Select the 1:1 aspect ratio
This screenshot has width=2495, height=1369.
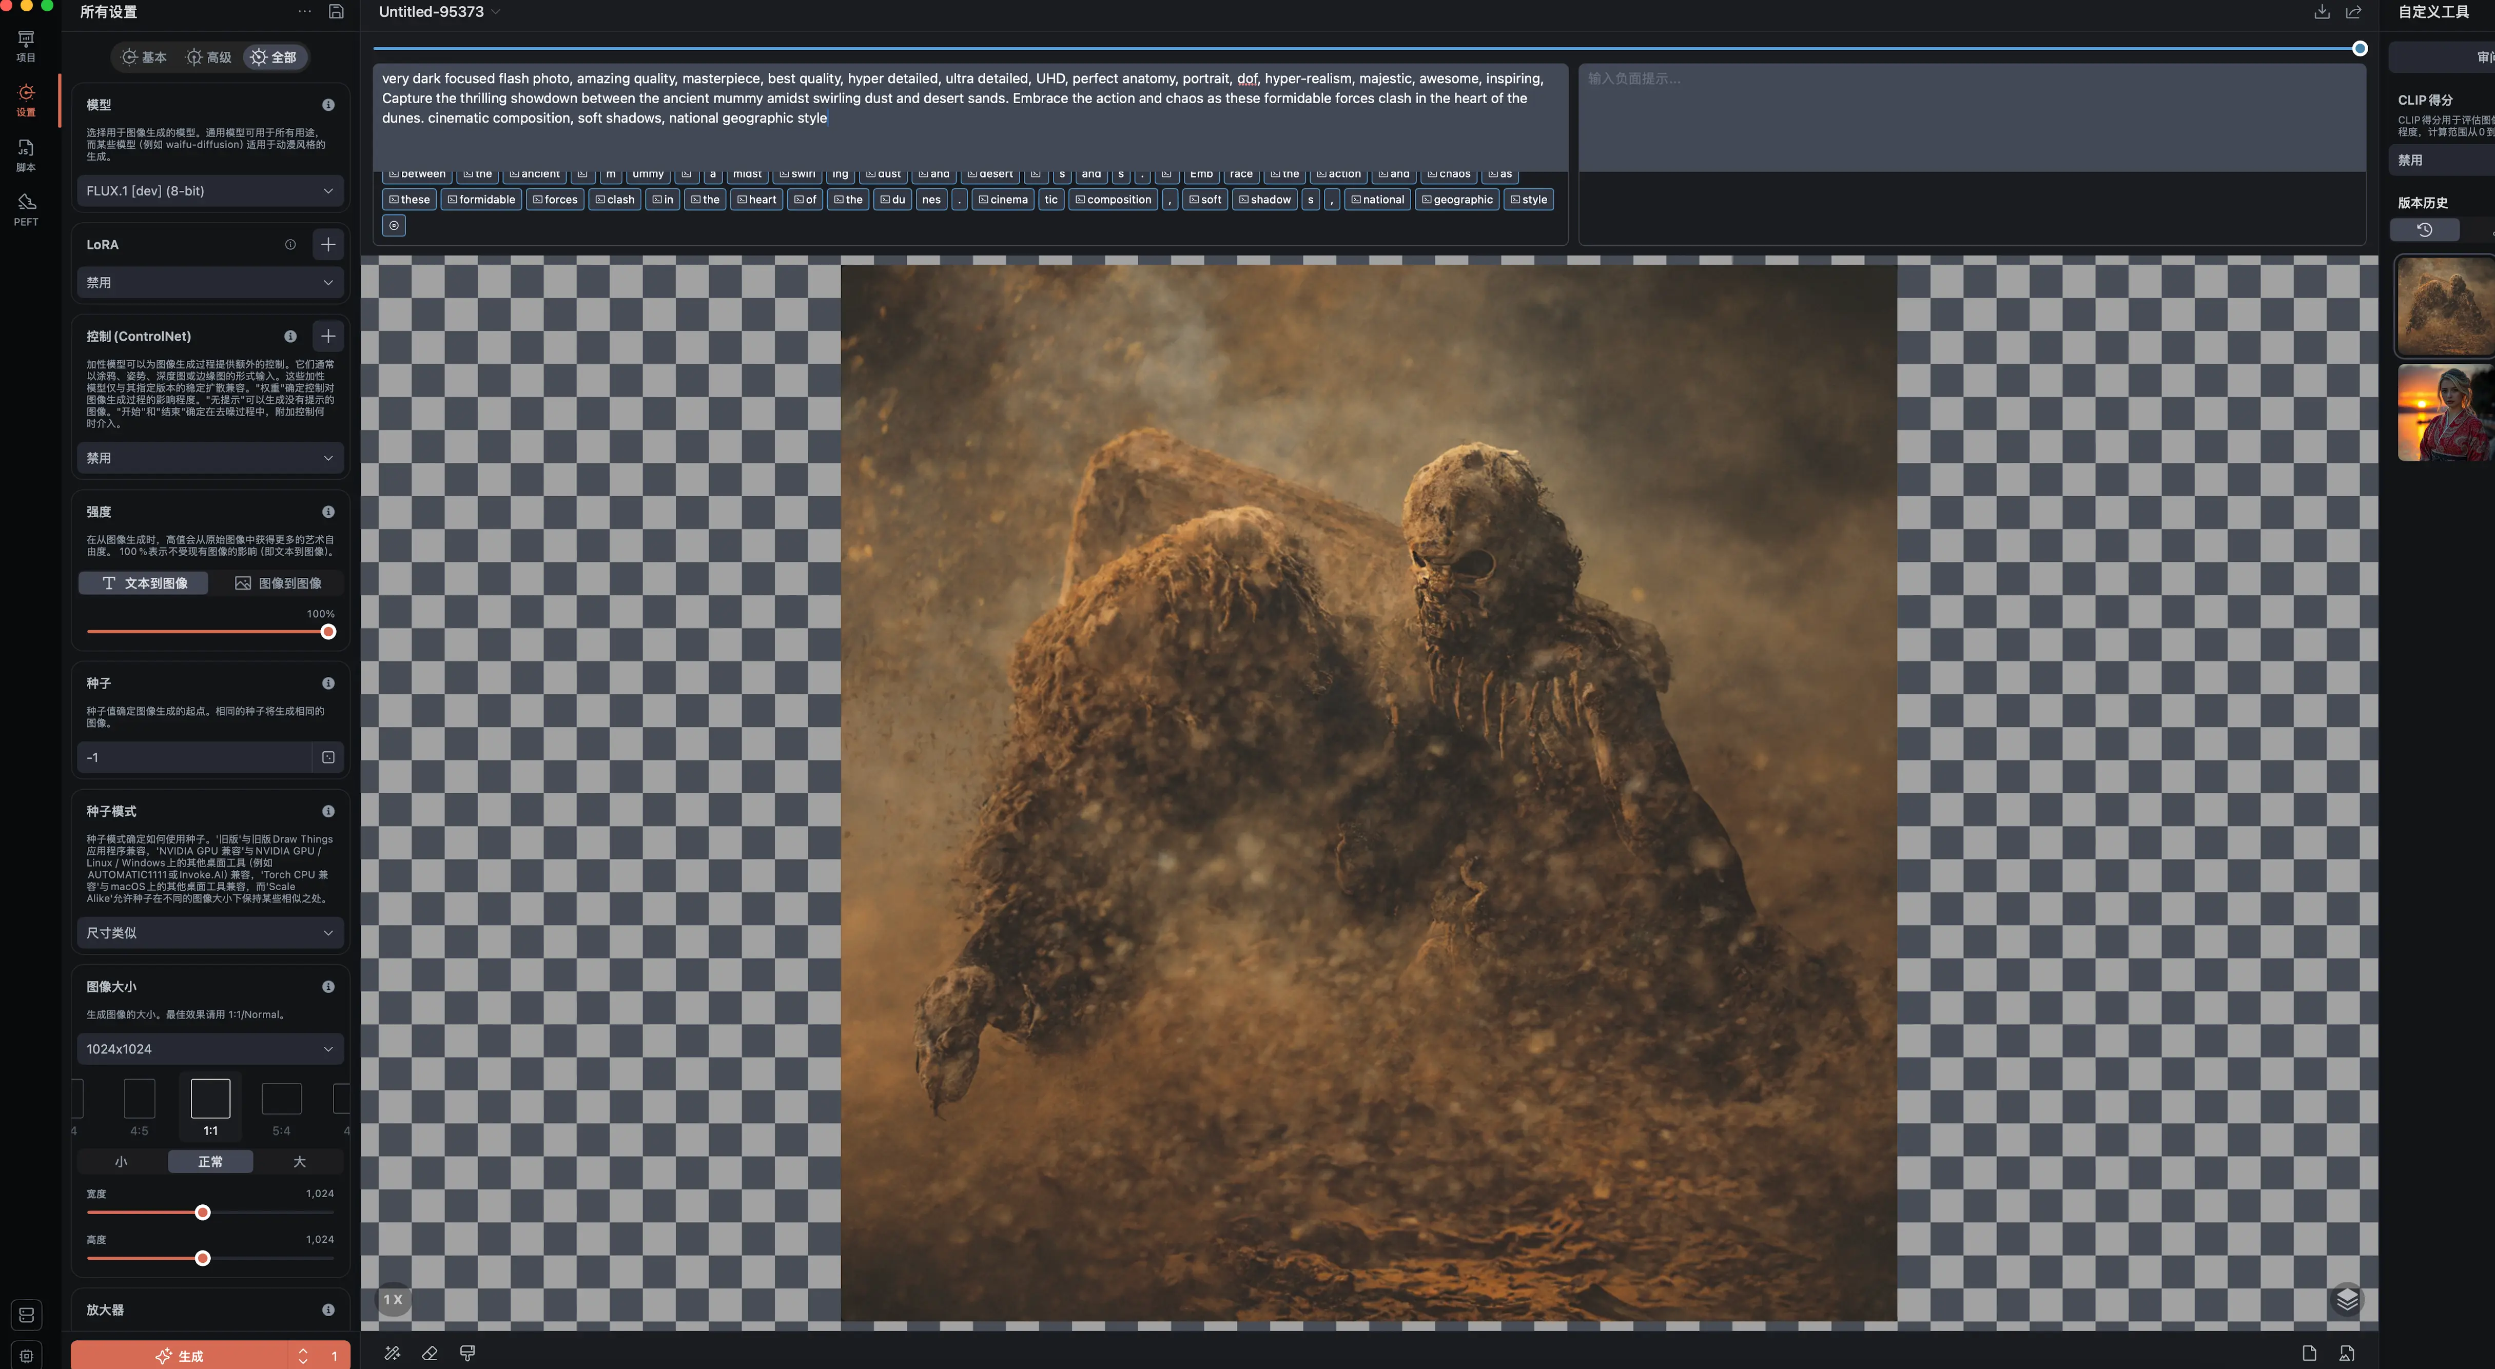(x=210, y=1108)
